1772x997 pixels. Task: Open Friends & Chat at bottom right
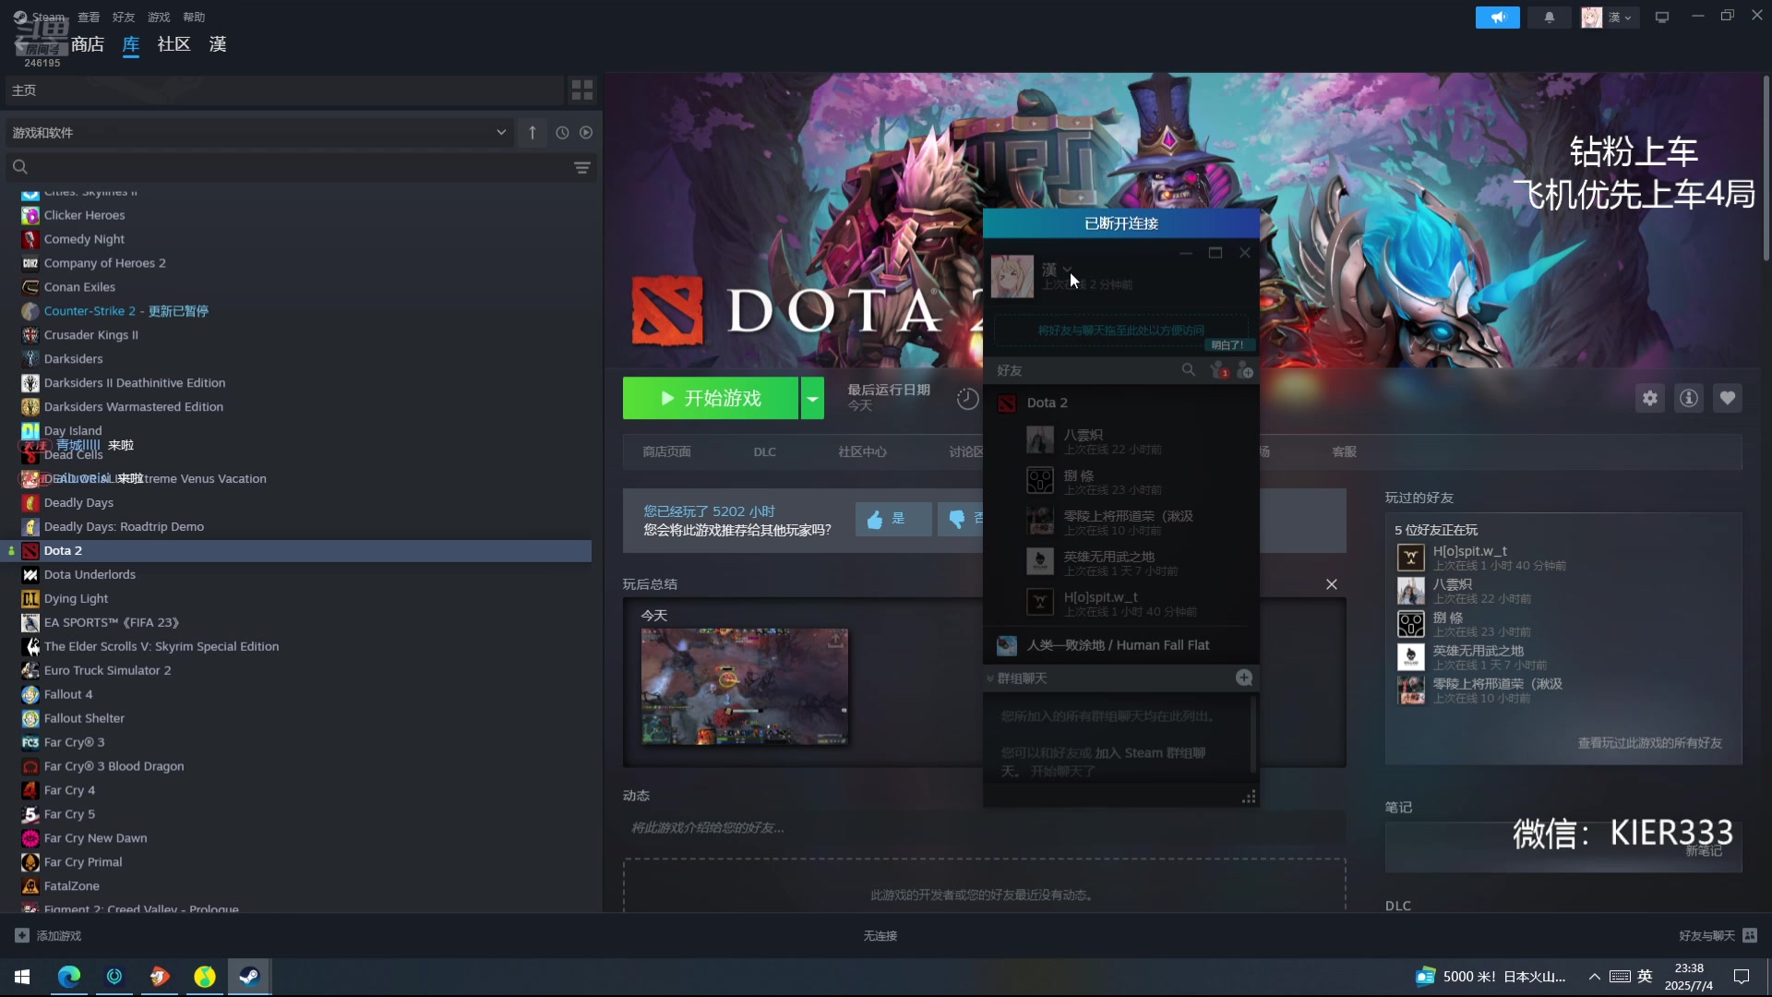(x=1718, y=936)
